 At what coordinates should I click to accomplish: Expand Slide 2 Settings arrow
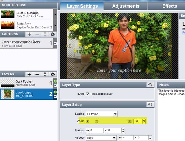[x=55, y=14]
